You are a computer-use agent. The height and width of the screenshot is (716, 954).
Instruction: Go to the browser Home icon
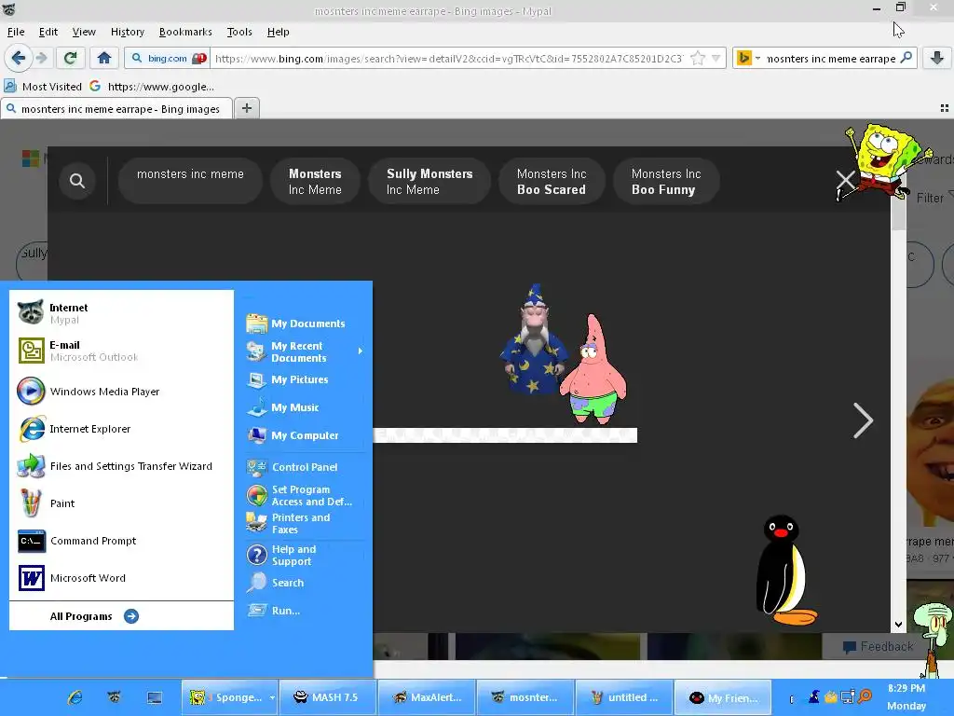[x=104, y=58]
